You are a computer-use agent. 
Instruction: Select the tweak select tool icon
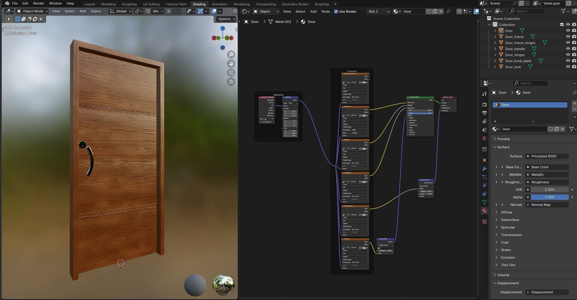(9, 19)
